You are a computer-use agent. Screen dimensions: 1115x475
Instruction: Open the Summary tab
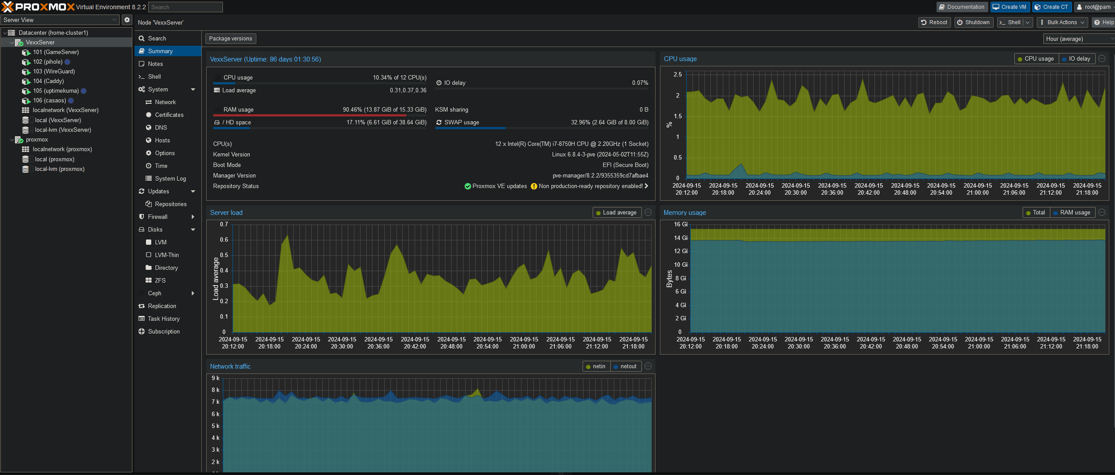coord(159,51)
